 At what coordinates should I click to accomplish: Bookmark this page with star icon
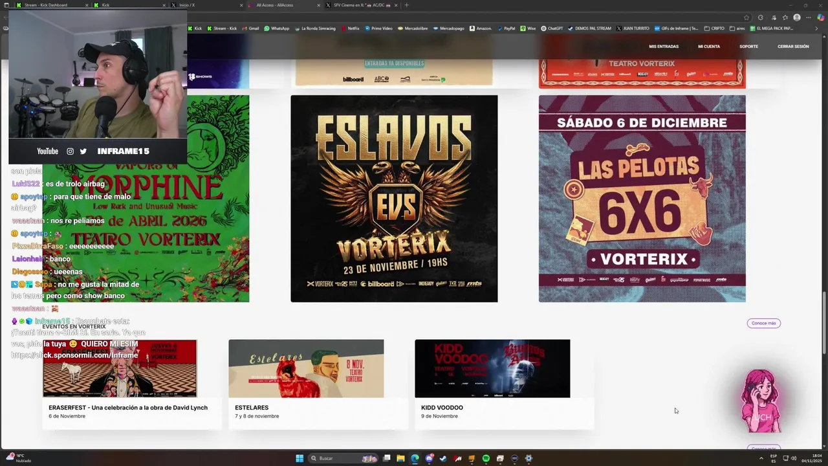(746, 17)
